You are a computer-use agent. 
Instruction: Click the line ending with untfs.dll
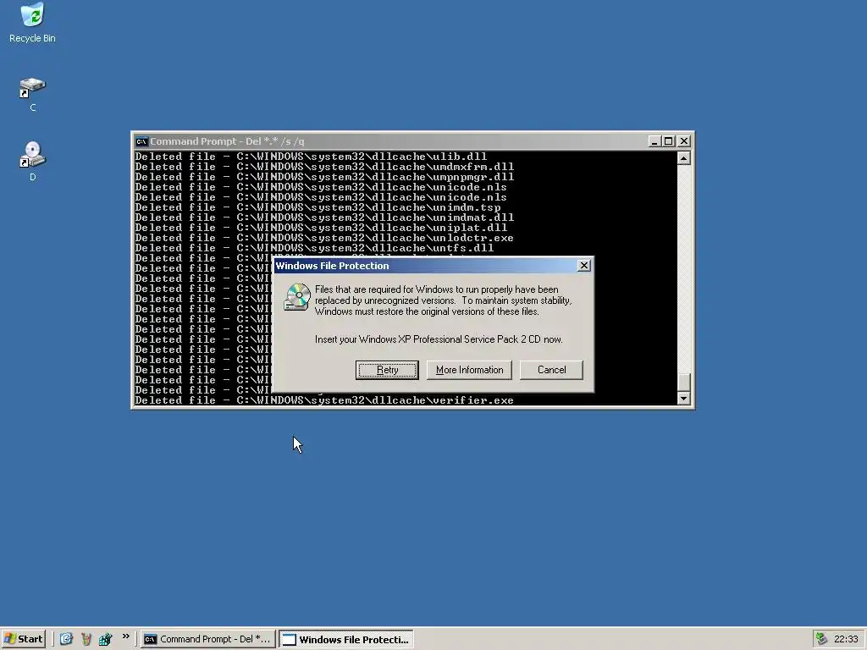[314, 248]
